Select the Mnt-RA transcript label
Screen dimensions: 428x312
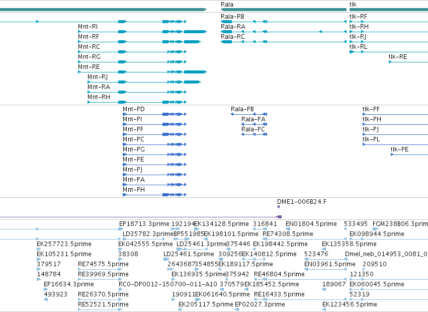pos(99,87)
